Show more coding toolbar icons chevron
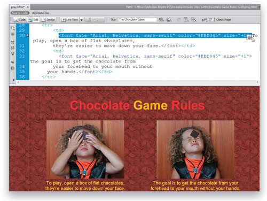The width and height of the screenshot is (267, 201). tap(13, 80)
